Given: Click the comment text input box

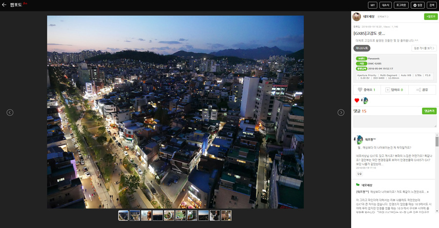Looking at the screenshot, I should point(395,122).
